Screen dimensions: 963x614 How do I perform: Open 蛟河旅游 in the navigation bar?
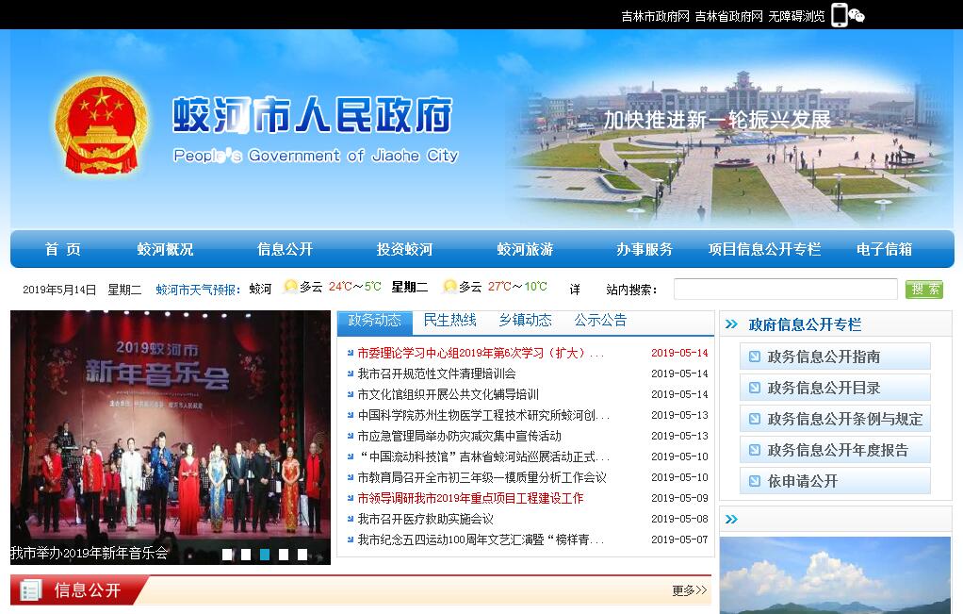[x=525, y=249]
